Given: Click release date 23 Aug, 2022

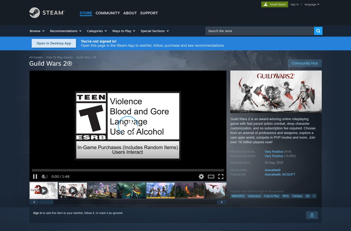Looking at the screenshot, I should [x=275, y=163].
